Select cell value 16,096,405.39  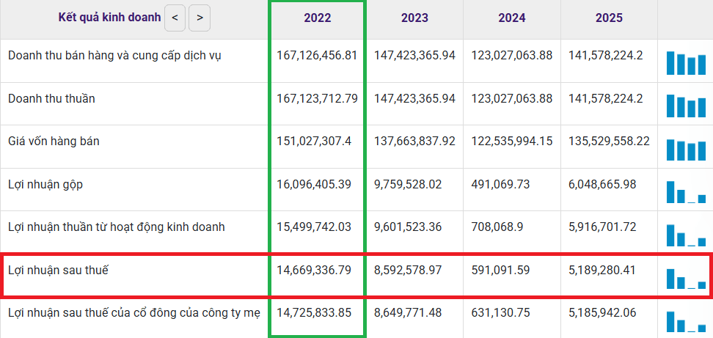314,185
